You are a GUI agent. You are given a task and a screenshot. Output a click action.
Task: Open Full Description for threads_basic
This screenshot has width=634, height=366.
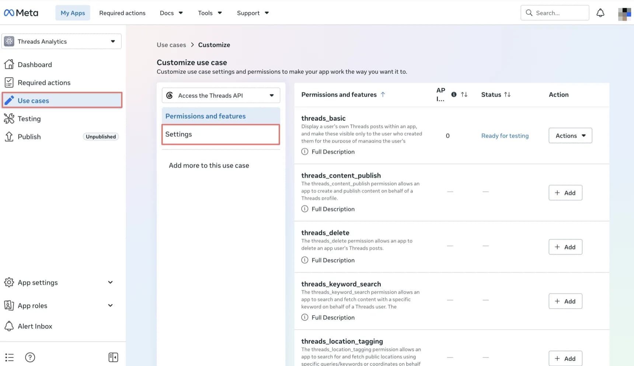point(328,151)
